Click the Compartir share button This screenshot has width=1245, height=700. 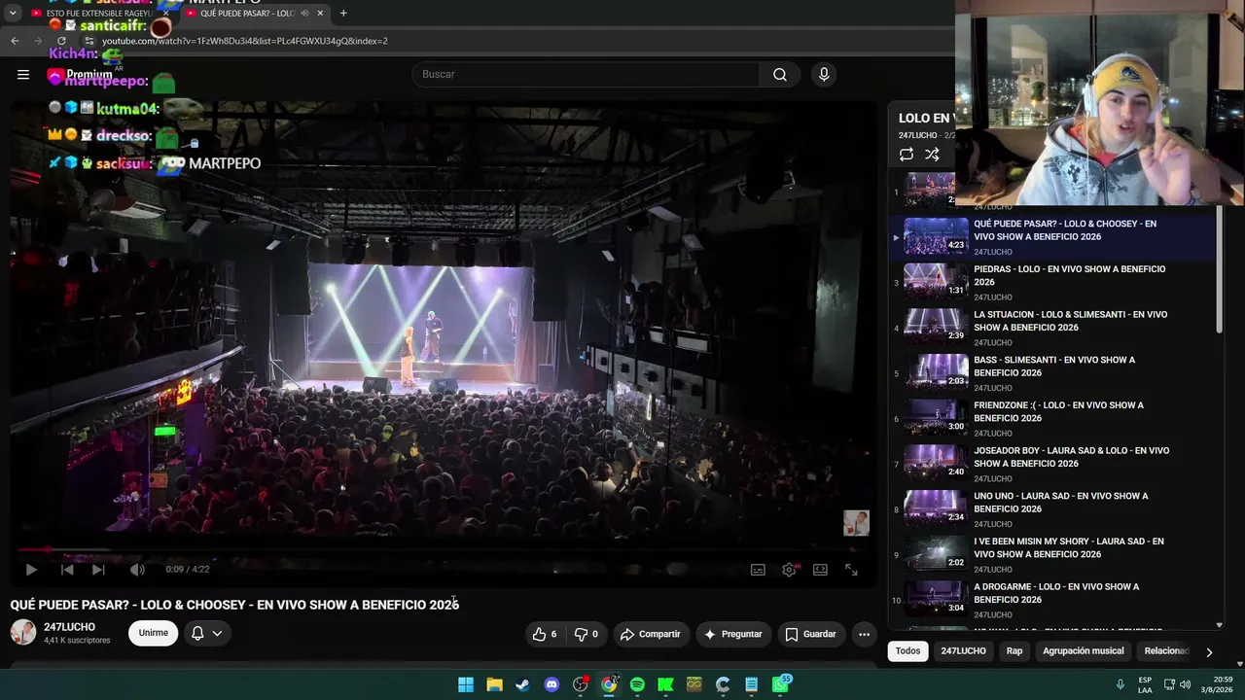(651, 634)
